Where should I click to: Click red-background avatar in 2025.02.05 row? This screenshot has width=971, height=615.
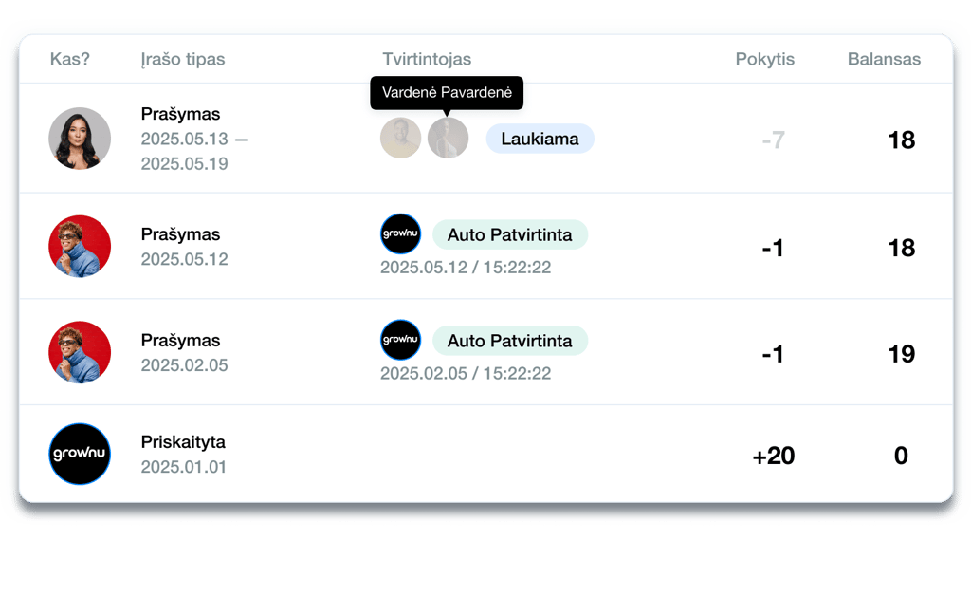(x=80, y=352)
